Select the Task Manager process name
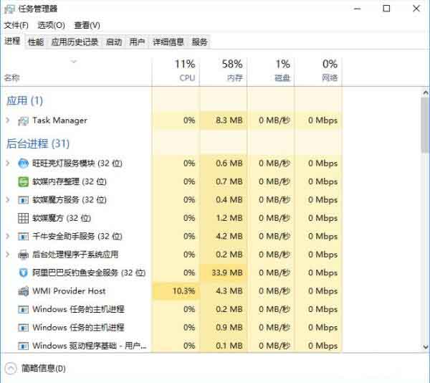430x383 pixels. coord(59,120)
